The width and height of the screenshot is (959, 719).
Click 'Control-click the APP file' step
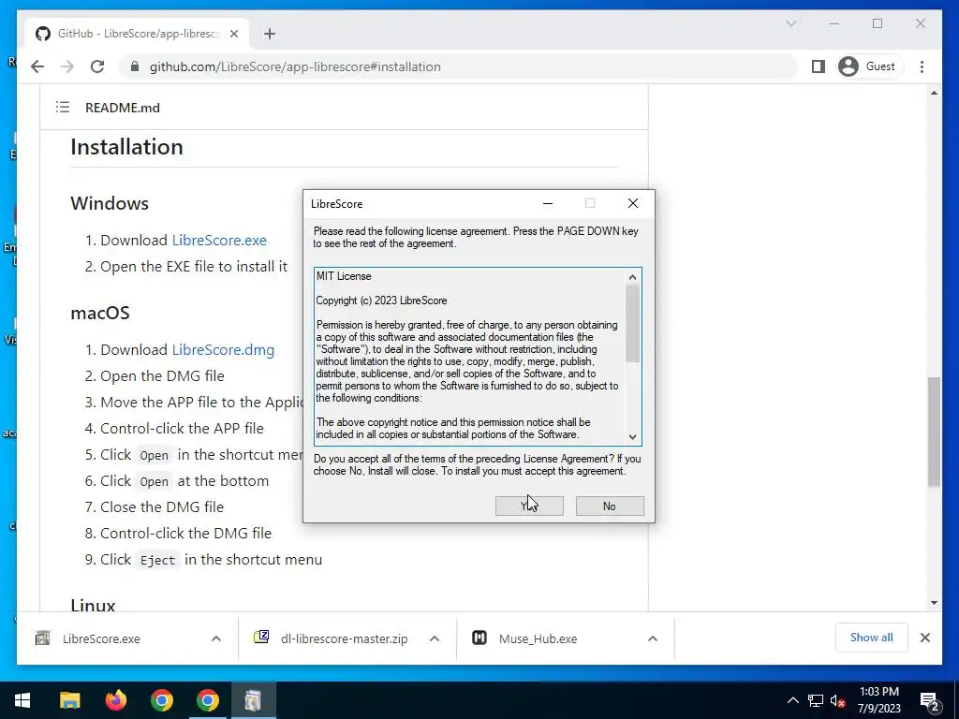(x=182, y=429)
